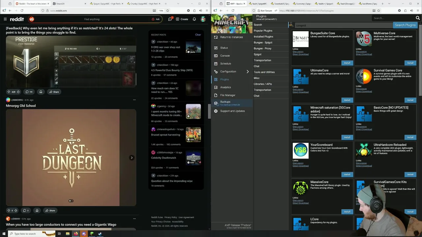Click Return to Instances in AMP sidebar

pos(231,37)
